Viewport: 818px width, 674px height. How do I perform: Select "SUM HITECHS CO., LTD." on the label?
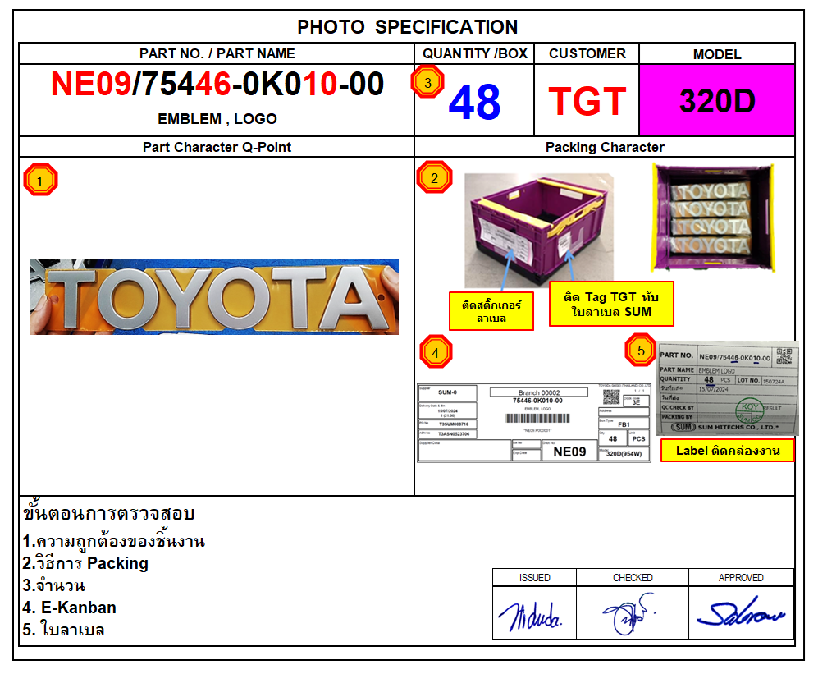point(738,427)
